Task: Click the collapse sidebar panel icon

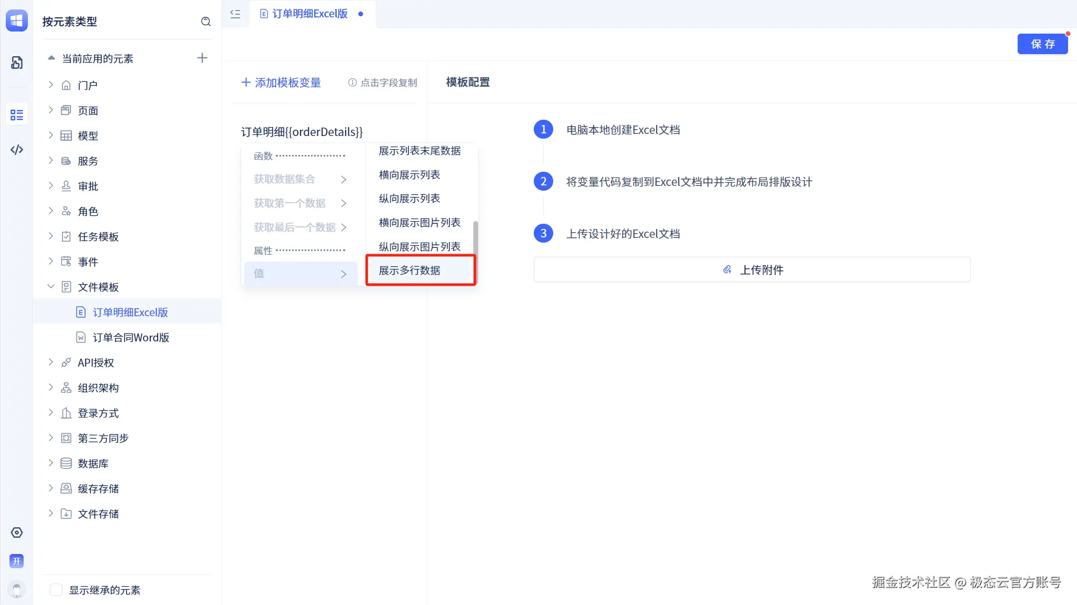Action: (x=235, y=14)
